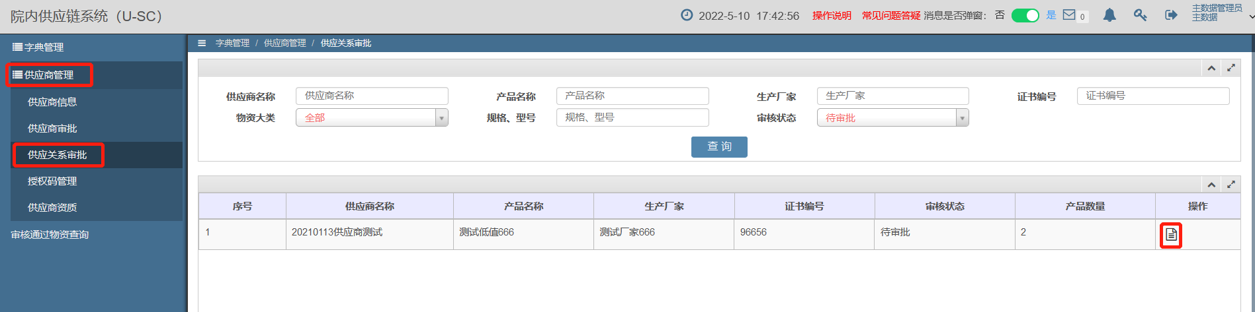
Task: Open the 审核状态 dropdown
Action: (893, 117)
